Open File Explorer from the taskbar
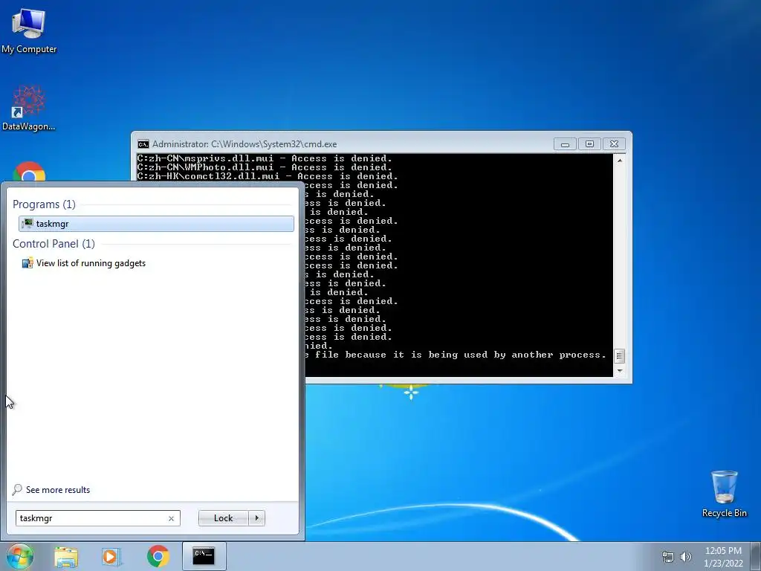761x571 pixels. tap(66, 556)
